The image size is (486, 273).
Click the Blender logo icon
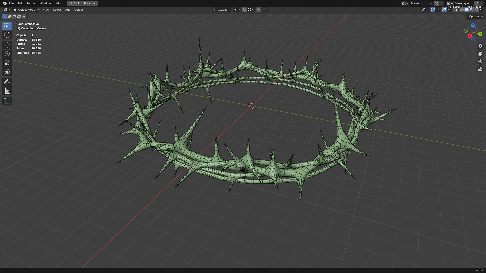[5, 3]
